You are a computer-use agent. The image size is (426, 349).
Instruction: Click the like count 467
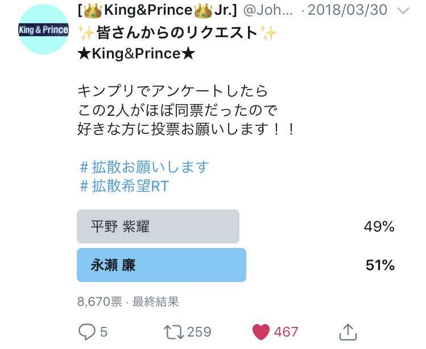pyautogui.click(x=286, y=331)
